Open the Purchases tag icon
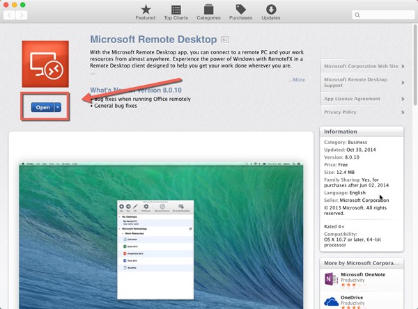 tap(241, 10)
